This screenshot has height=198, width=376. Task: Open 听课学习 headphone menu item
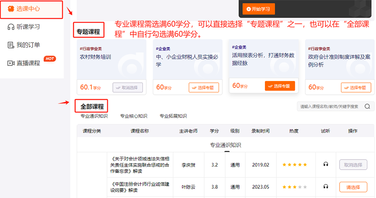click(28, 27)
